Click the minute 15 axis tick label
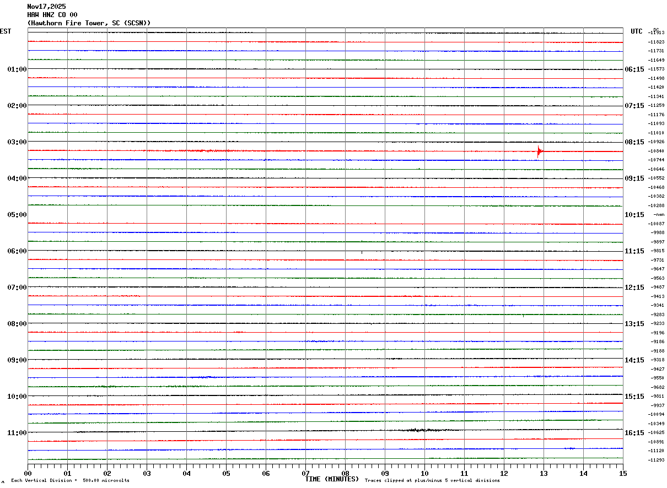 tap(623, 473)
